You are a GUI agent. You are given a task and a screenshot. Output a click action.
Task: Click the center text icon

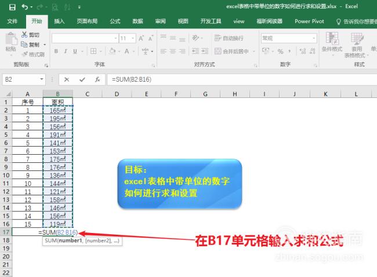coord(173,51)
